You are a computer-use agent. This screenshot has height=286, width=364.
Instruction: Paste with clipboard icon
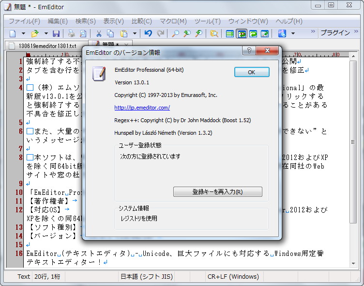point(124,33)
